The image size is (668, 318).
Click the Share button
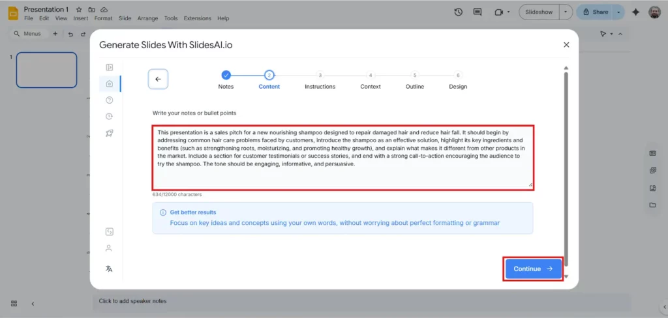click(x=596, y=12)
